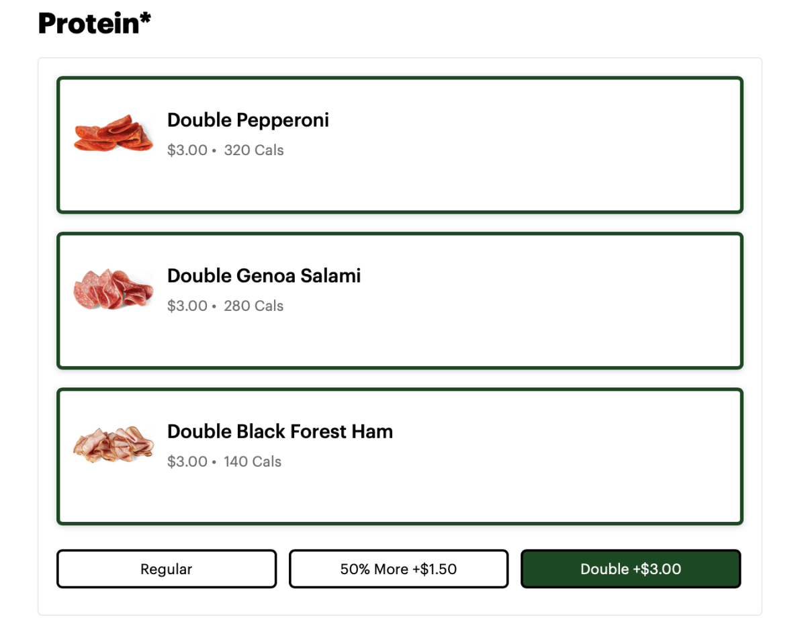Viewport: 806px width, 636px height.
Task: Click the Double Pepperoni title
Action: (248, 120)
